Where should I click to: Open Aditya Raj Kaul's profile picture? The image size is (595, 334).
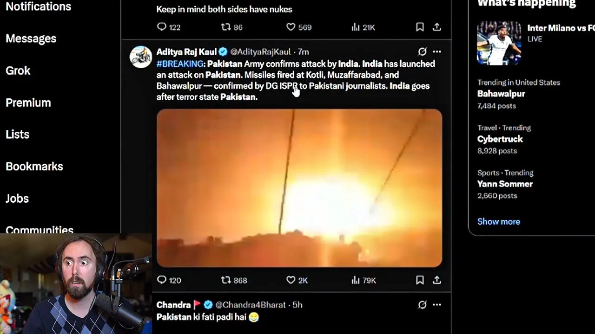pos(140,57)
